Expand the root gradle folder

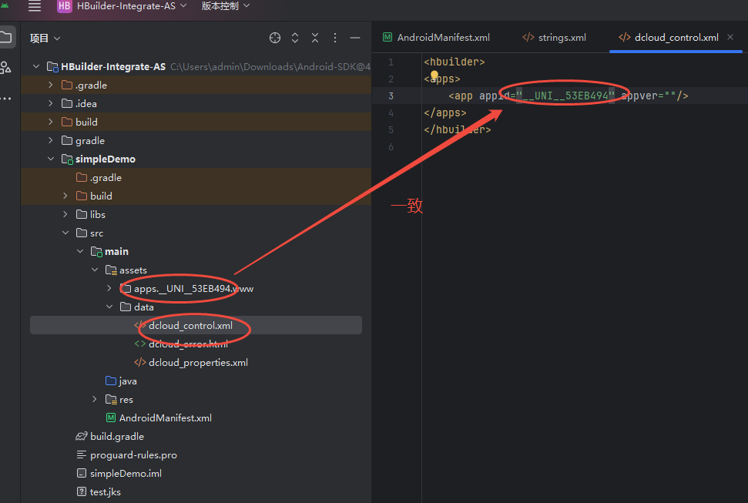(51, 140)
